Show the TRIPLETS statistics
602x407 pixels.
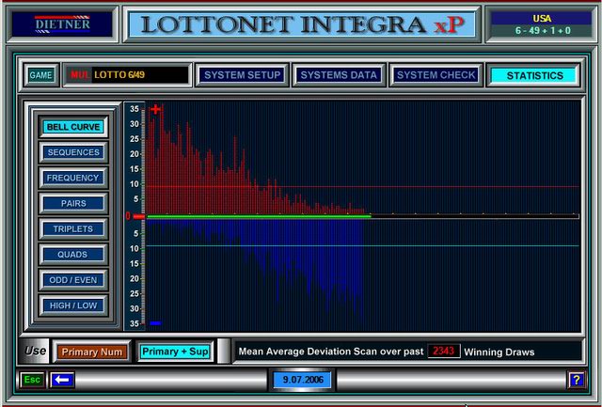pyautogui.click(x=73, y=228)
